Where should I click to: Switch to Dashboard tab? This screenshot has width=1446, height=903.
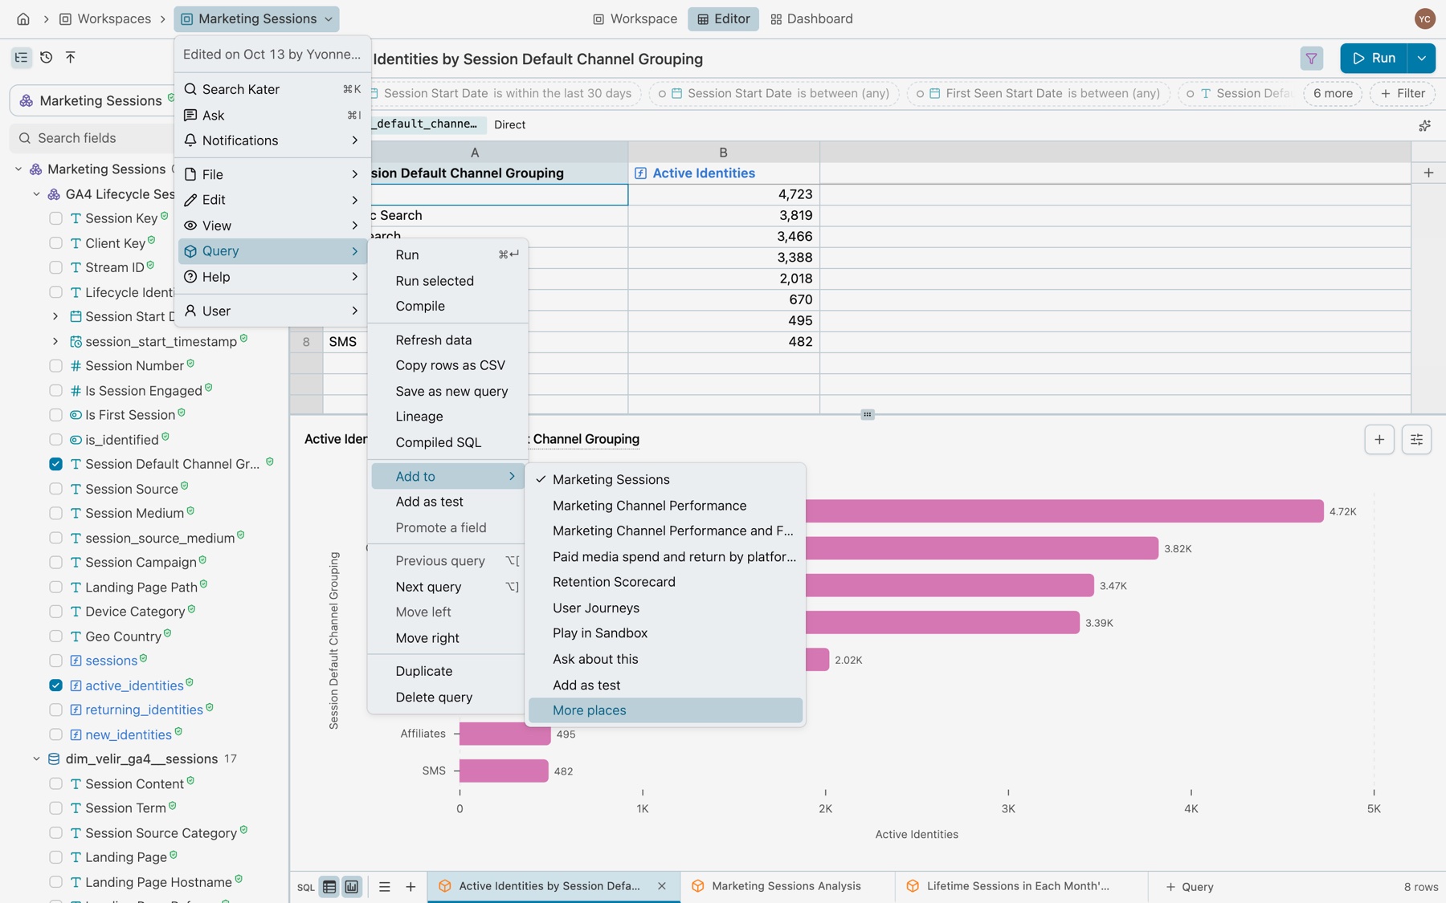pyautogui.click(x=811, y=18)
